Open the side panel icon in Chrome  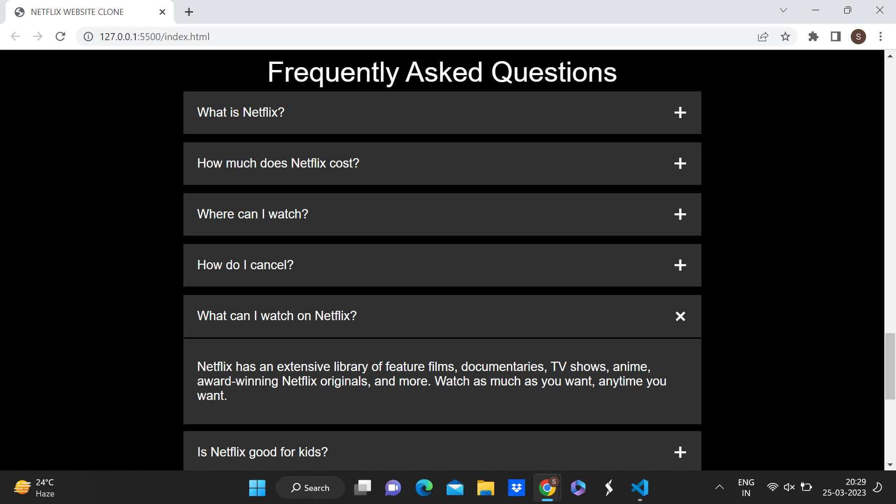tap(835, 36)
